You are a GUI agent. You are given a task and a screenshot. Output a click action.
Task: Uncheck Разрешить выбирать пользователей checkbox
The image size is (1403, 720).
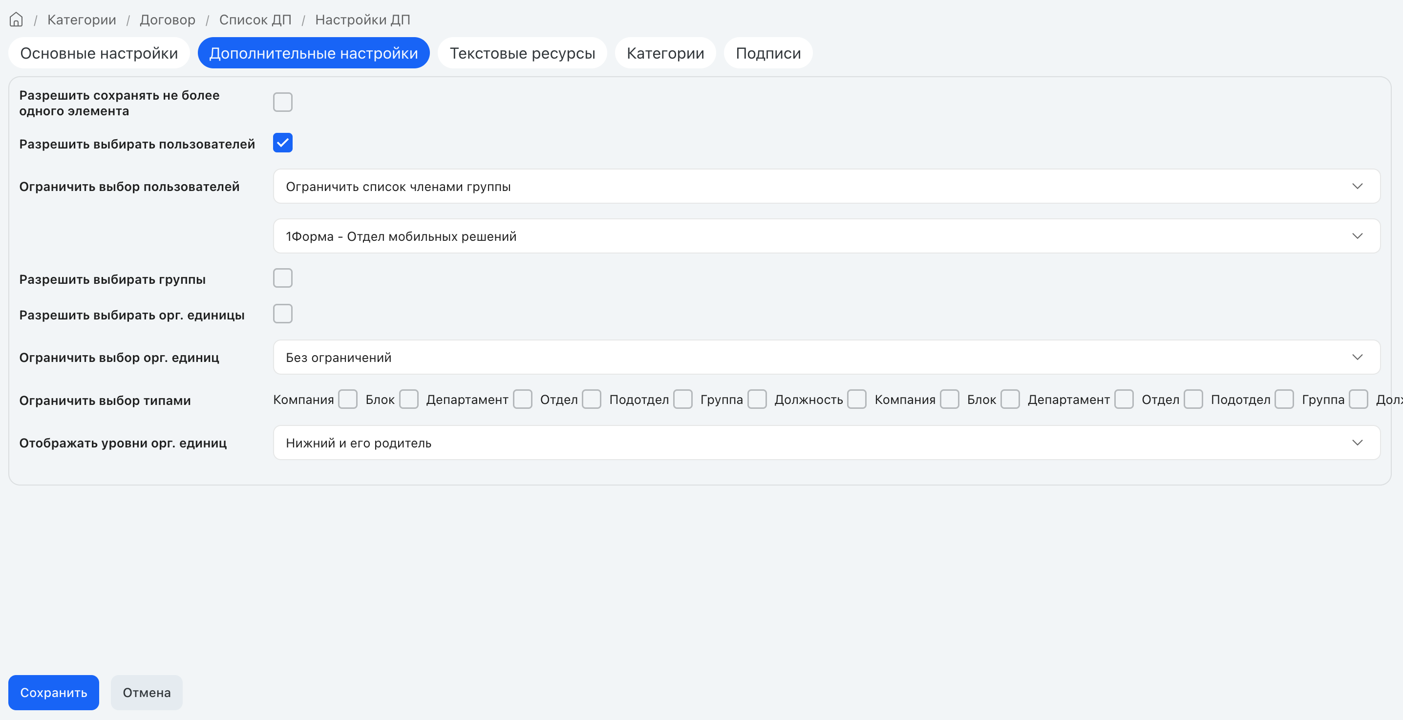283,143
